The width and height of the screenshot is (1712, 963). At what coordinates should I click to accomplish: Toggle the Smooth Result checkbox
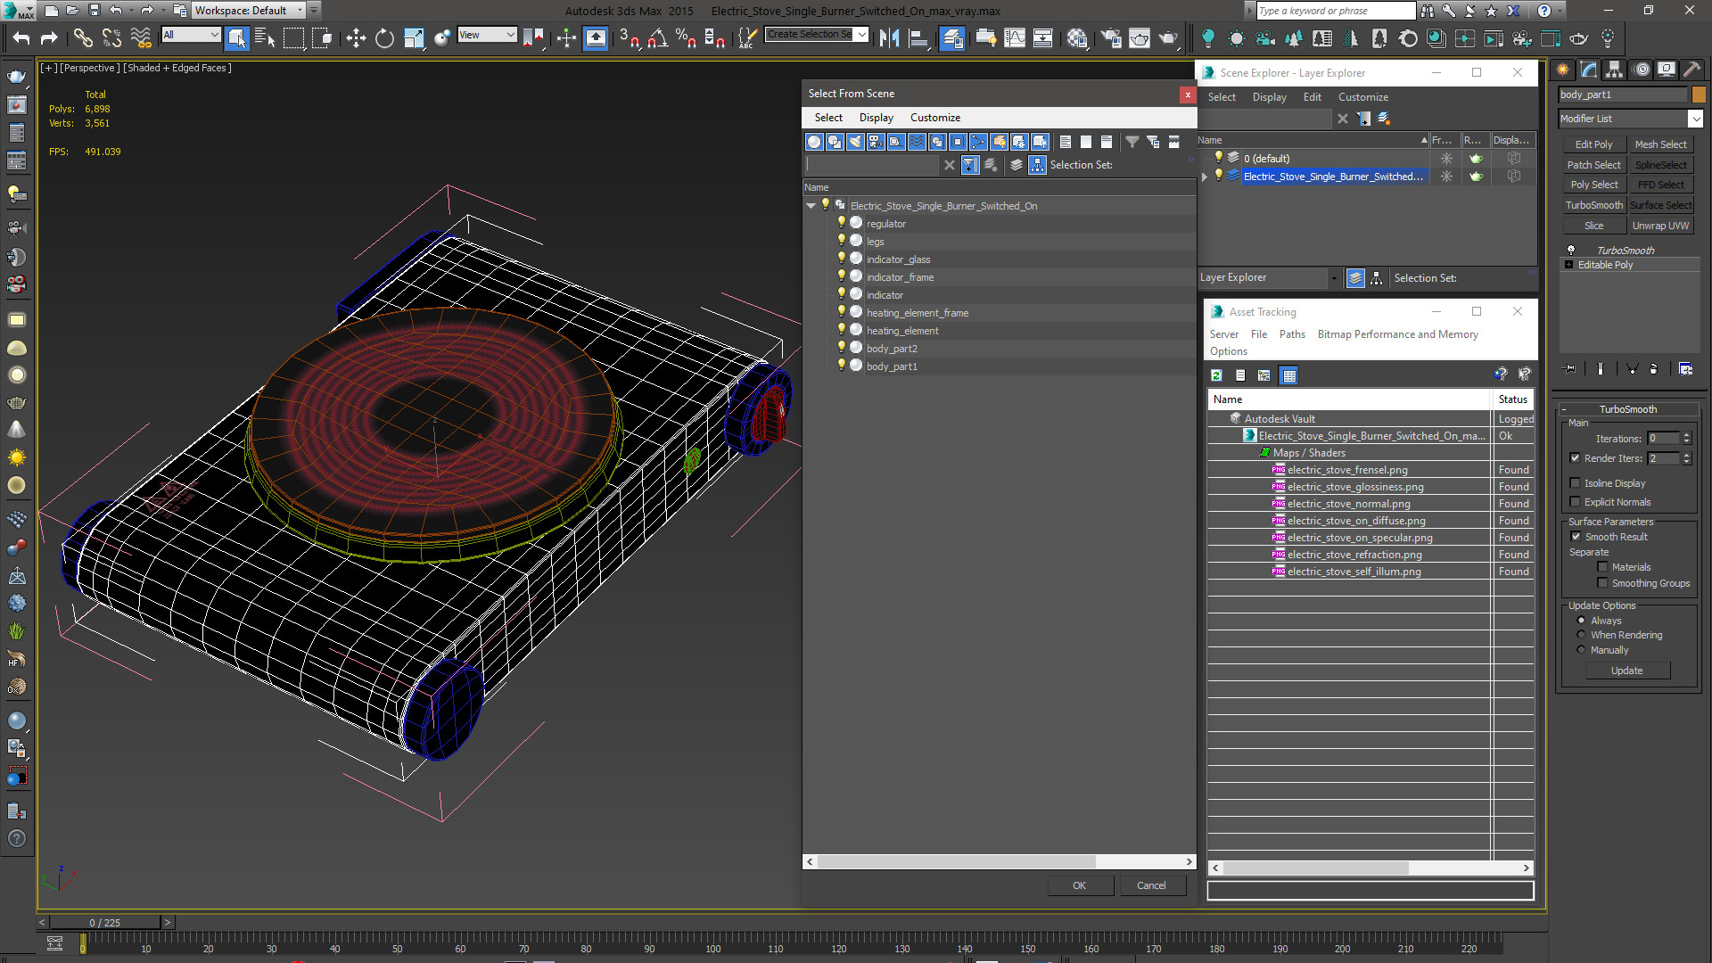[x=1576, y=537]
